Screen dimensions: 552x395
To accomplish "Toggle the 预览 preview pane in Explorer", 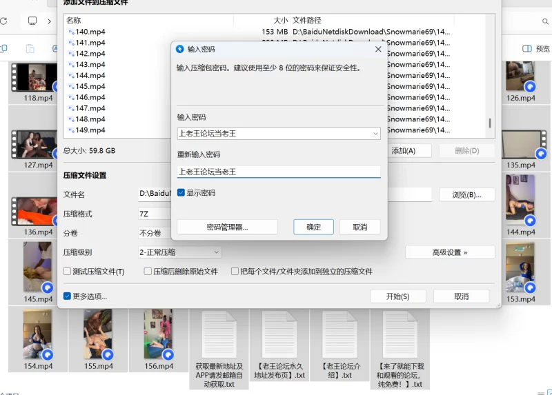I will [535, 48].
